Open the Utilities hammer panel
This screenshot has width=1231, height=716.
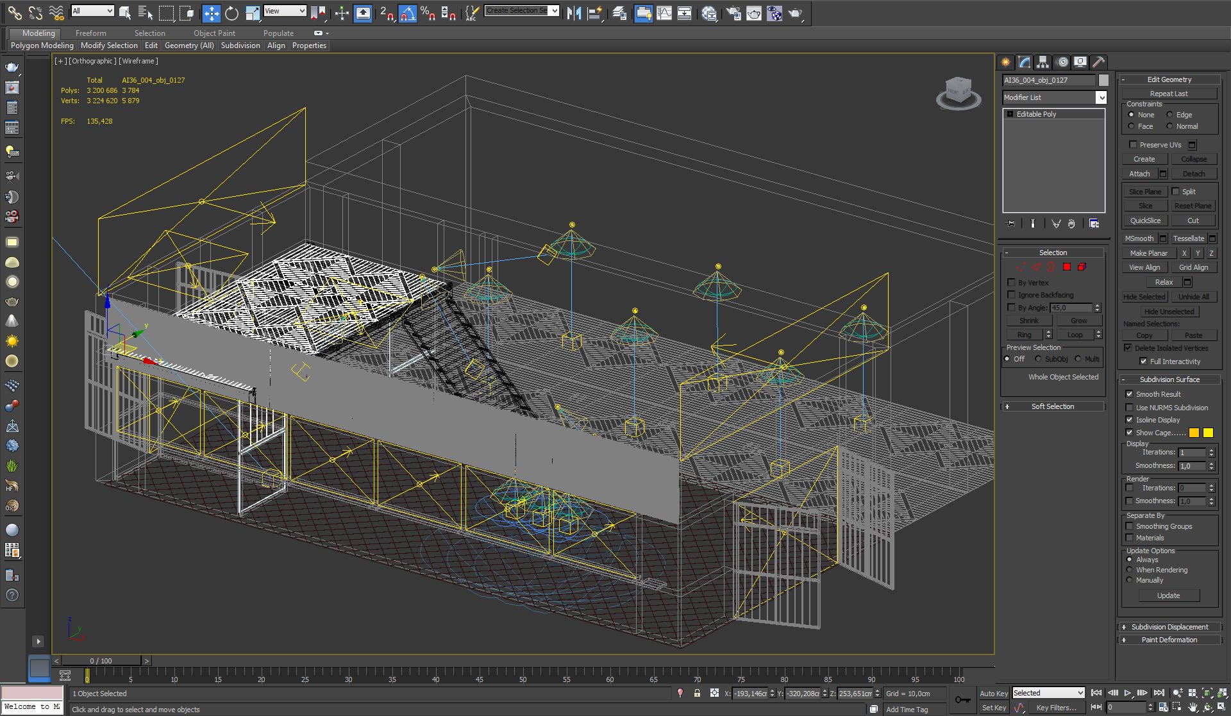pos(1099,62)
